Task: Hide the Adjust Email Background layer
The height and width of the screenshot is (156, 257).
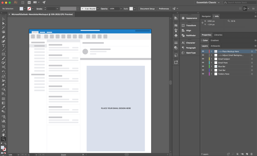Action: 203,55
